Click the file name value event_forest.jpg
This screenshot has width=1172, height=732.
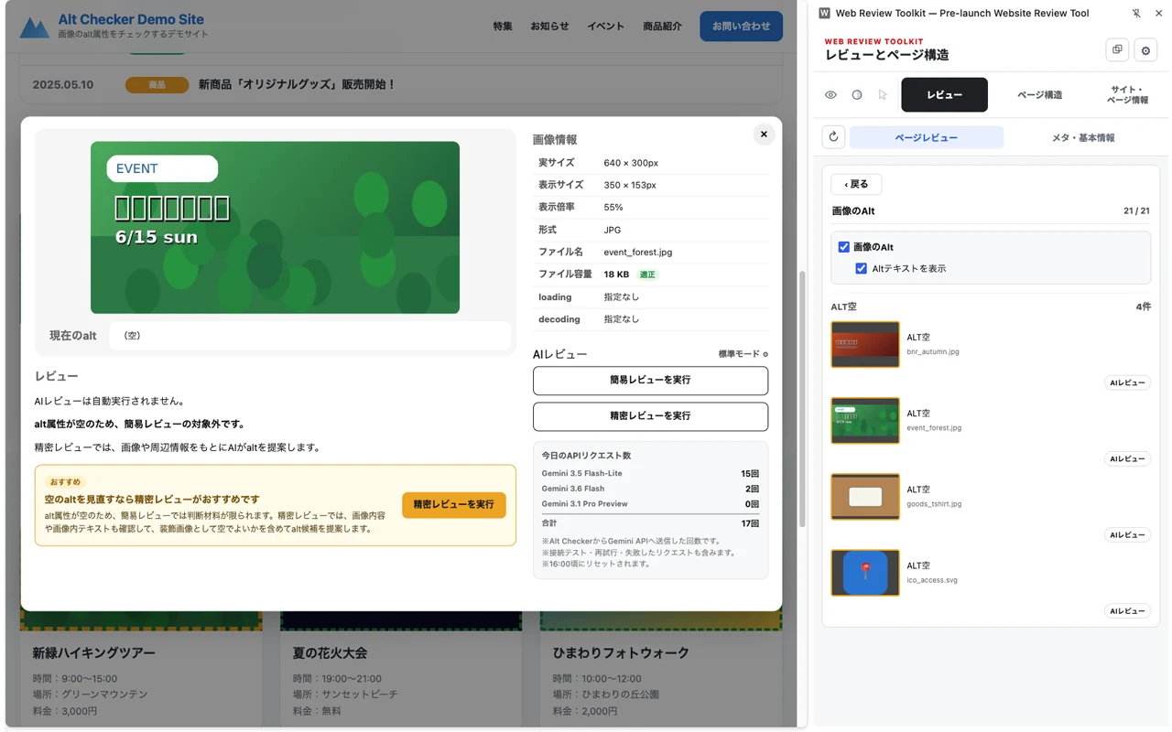pos(638,253)
